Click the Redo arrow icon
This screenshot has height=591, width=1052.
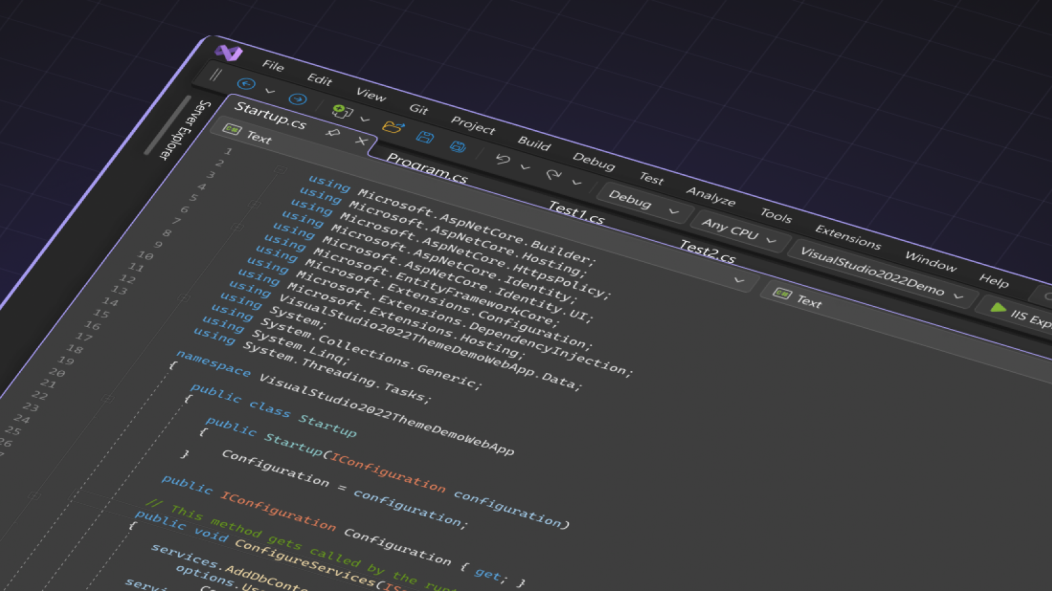(554, 174)
